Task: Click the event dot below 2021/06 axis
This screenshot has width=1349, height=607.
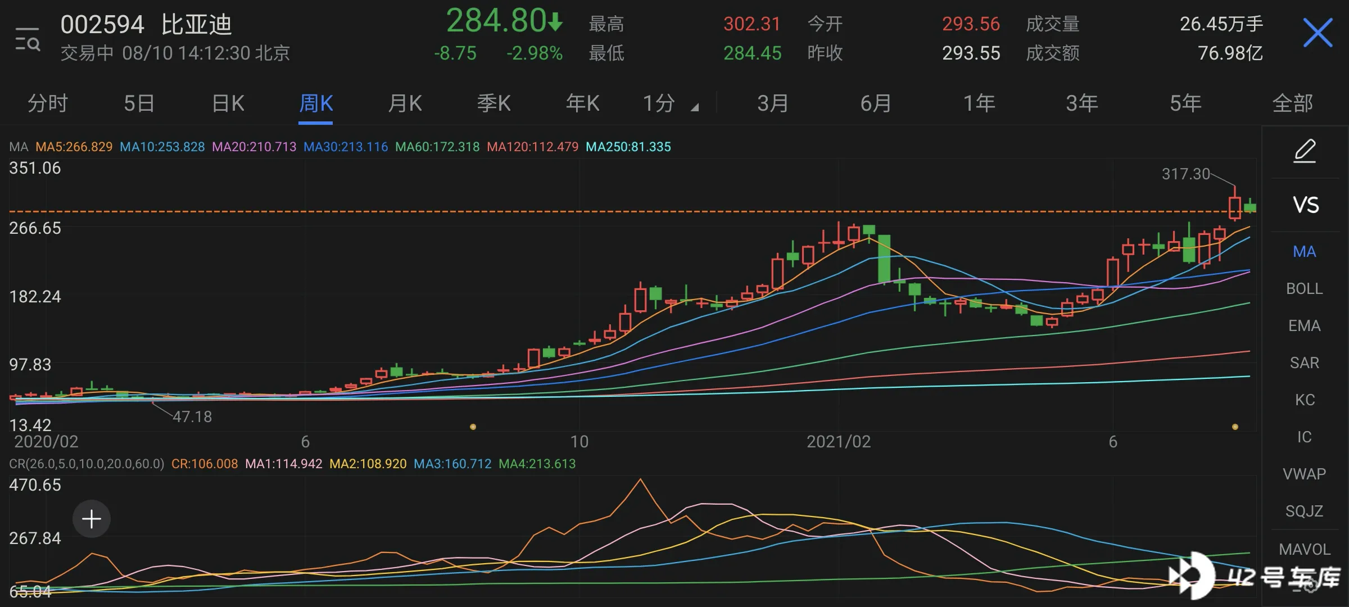Action: point(1235,427)
